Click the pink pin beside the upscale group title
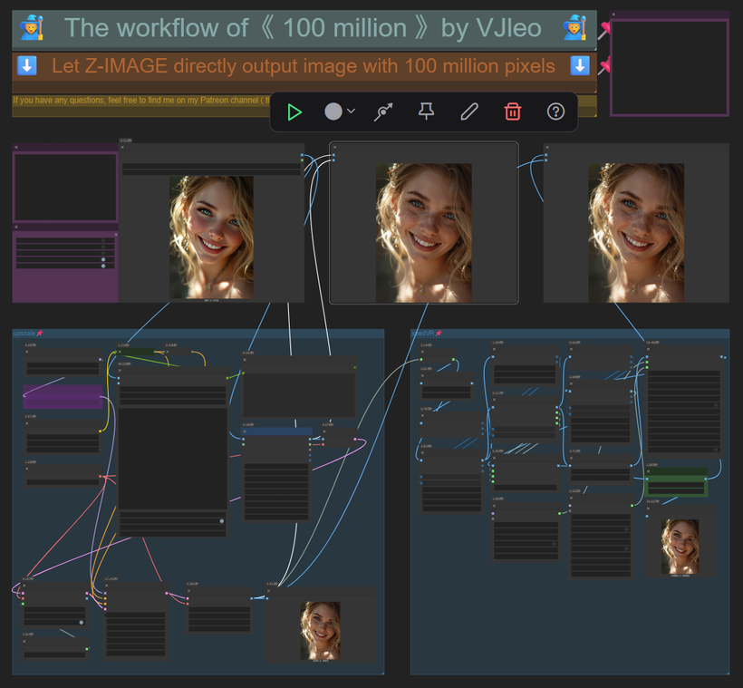 click(x=40, y=334)
